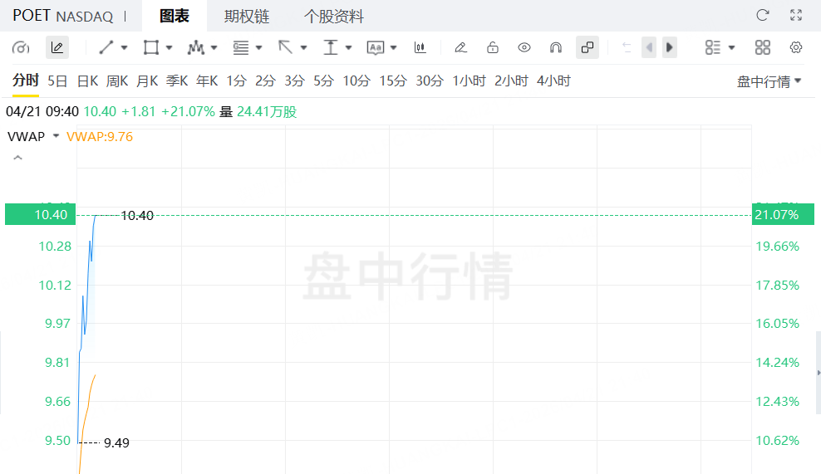Select the range measure tool
This screenshot has height=474, width=821.
(331, 47)
